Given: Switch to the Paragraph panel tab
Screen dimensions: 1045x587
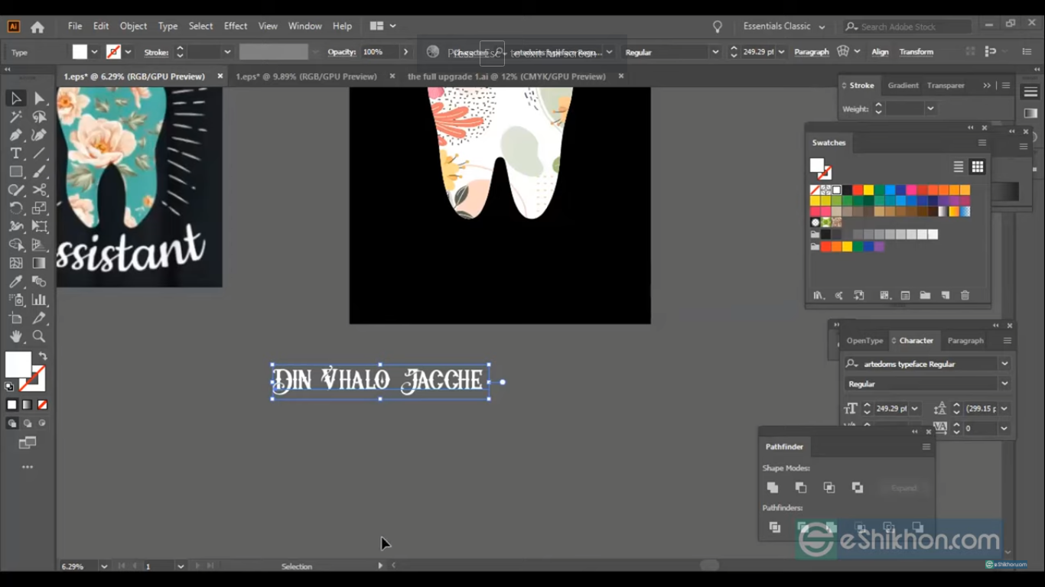Looking at the screenshot, I should (x=965, y=341).
